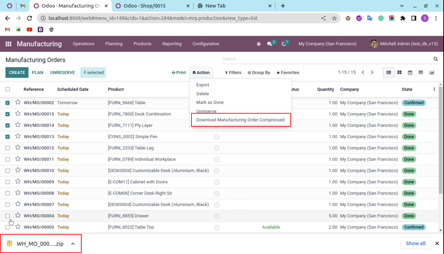The height and width of the screenshot is (254, 444).
Task: Star the WH/MO/00009 order
Action: click(x=18, y=182)
